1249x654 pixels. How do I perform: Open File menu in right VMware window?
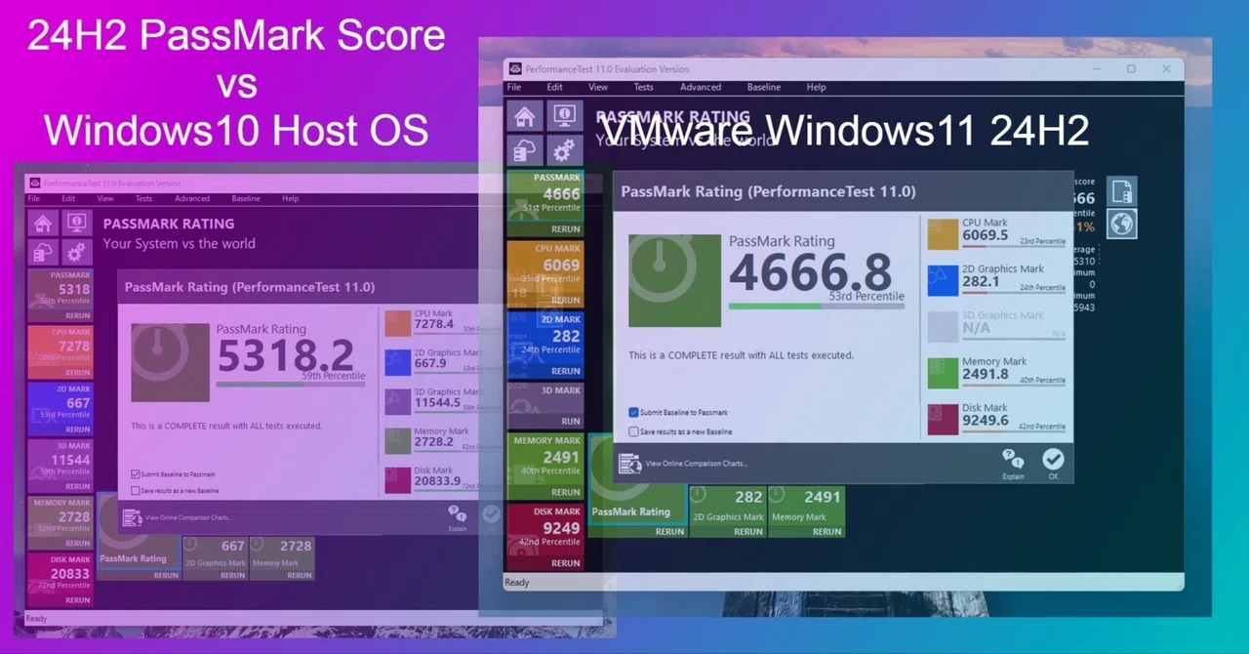[514, 87]
